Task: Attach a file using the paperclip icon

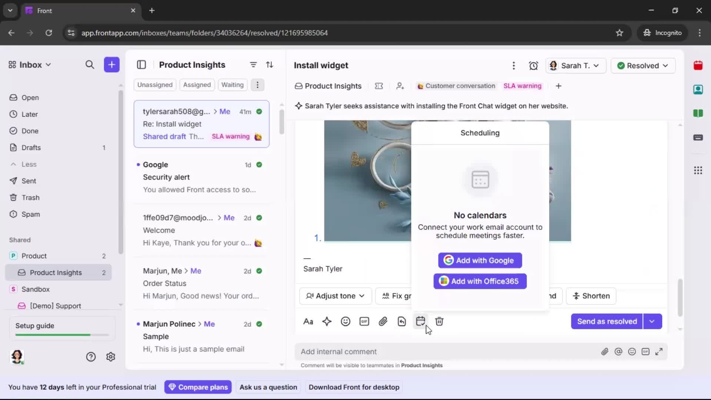Action: coord(383,321)
